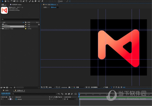Open the parent 无 dropdown for the ellipse layer
Image resolution: width=152 pixels, height=106 pixels.
click(x=71, y=99)
